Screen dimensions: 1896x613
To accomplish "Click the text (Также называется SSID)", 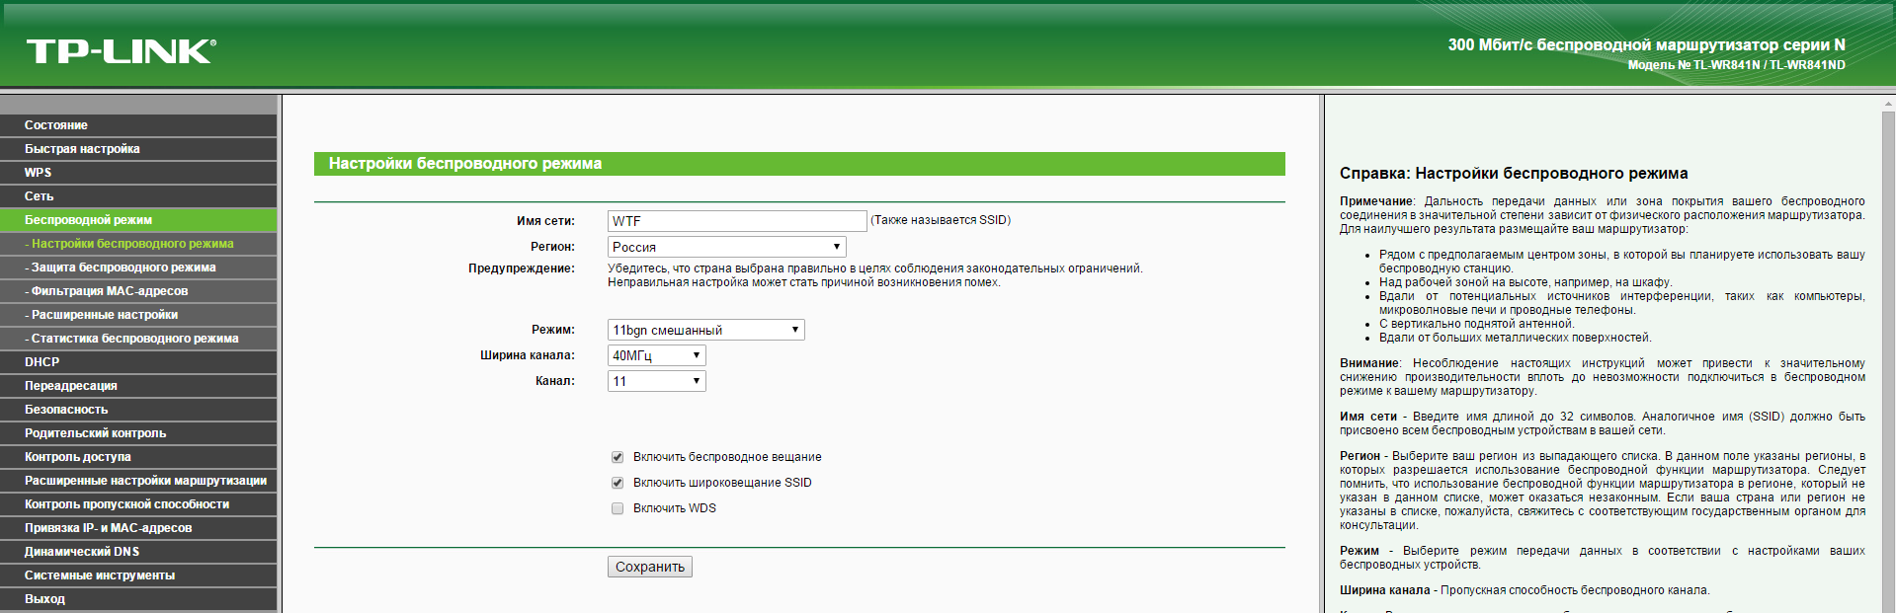I will [x=941, y=220].
